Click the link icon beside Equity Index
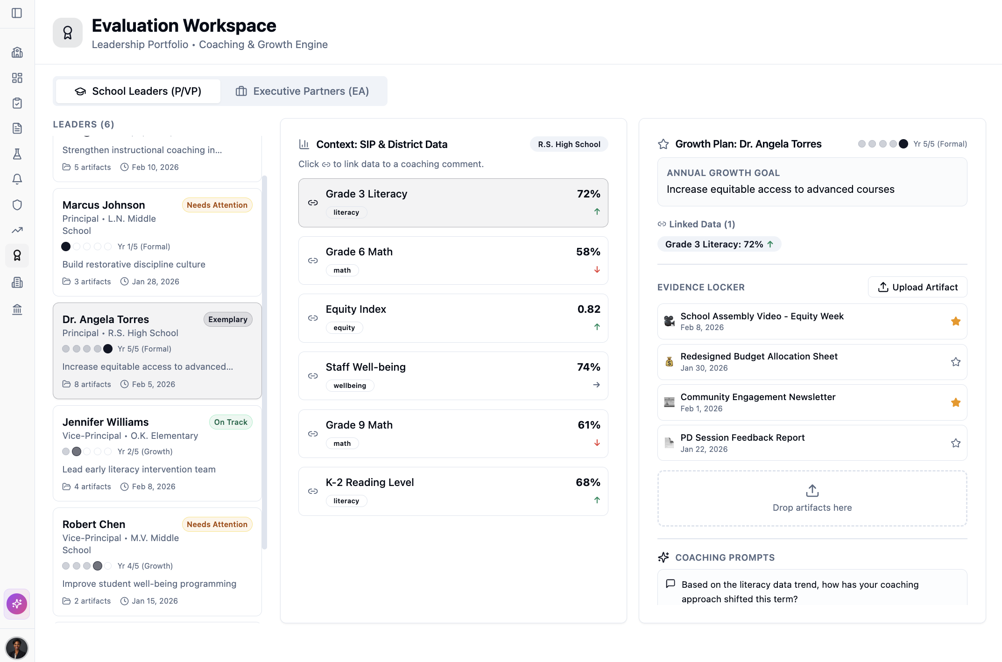The width and height of the screenshot is (1002, 662). point(313,317)
